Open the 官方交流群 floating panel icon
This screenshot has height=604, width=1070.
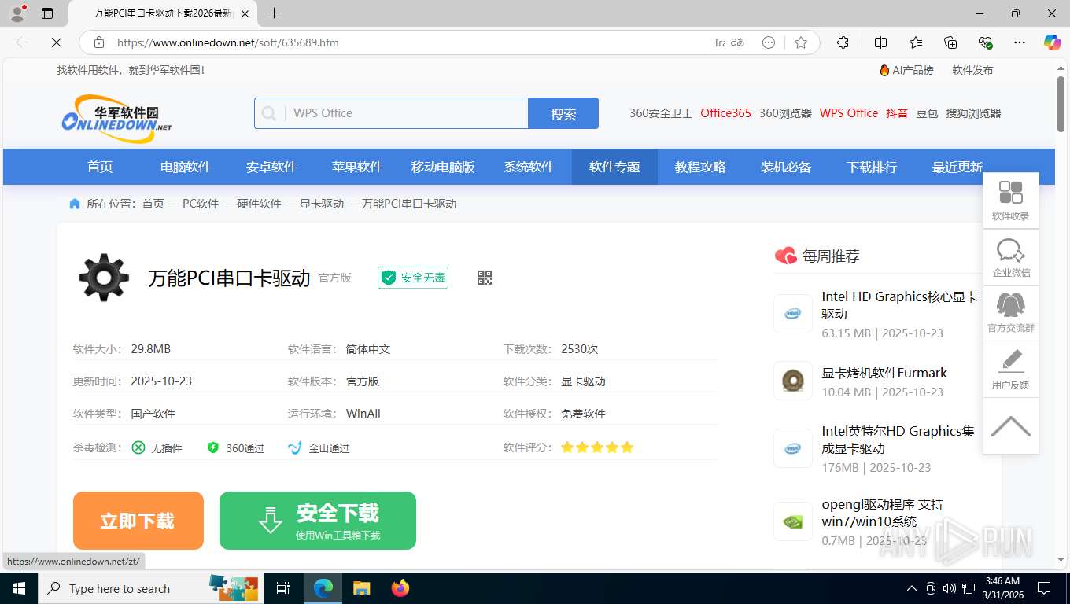click(x=1011, y=313)
